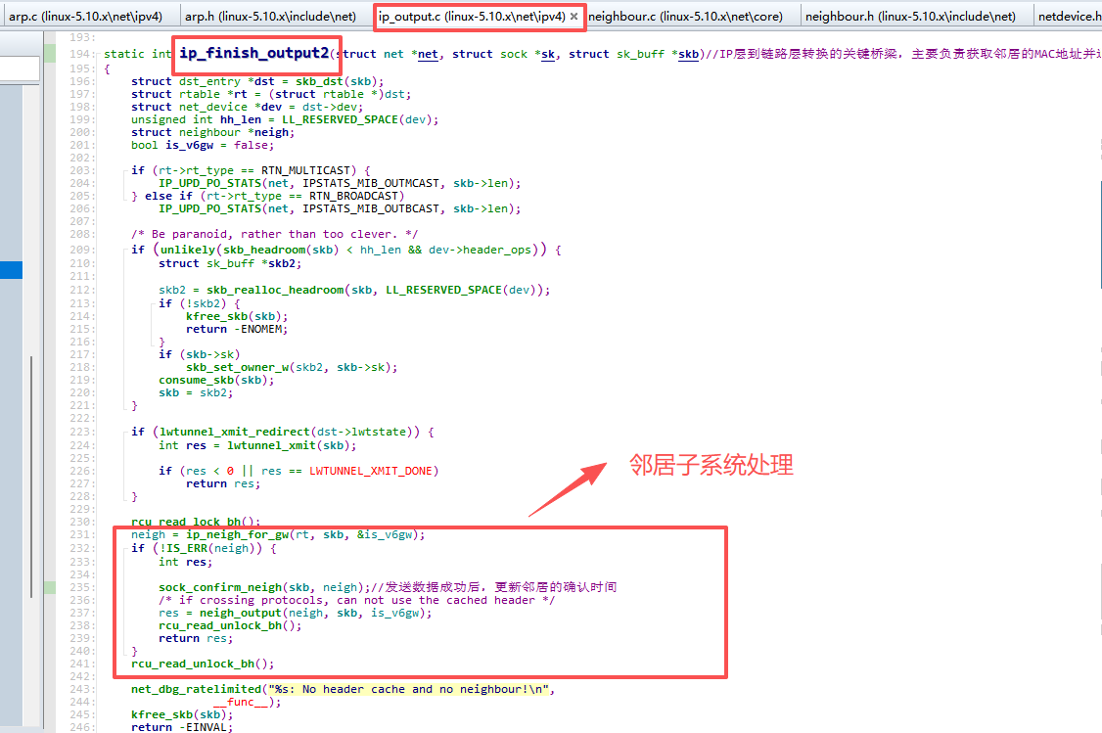Click the skb_headroom call on line 209
1102x733 pixels.
[x=264, y=250]
